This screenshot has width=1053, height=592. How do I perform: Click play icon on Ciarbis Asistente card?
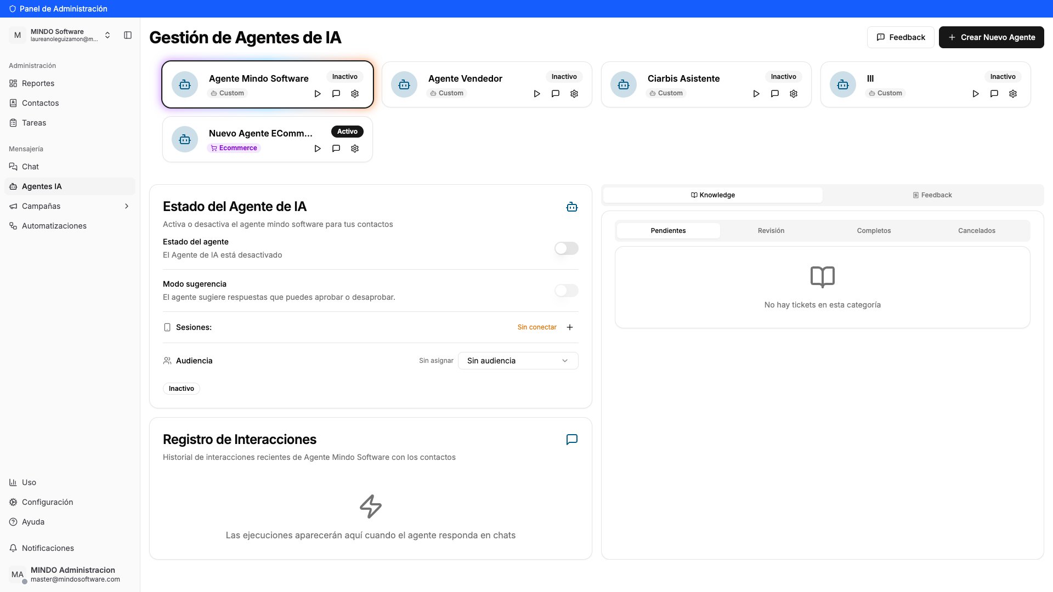(x=756, y=94)
